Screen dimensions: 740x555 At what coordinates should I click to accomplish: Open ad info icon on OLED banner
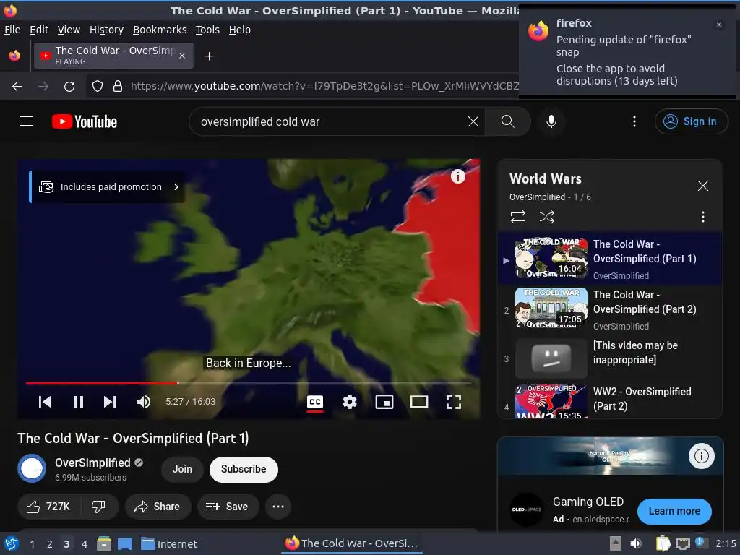click(x=701, y=456)
